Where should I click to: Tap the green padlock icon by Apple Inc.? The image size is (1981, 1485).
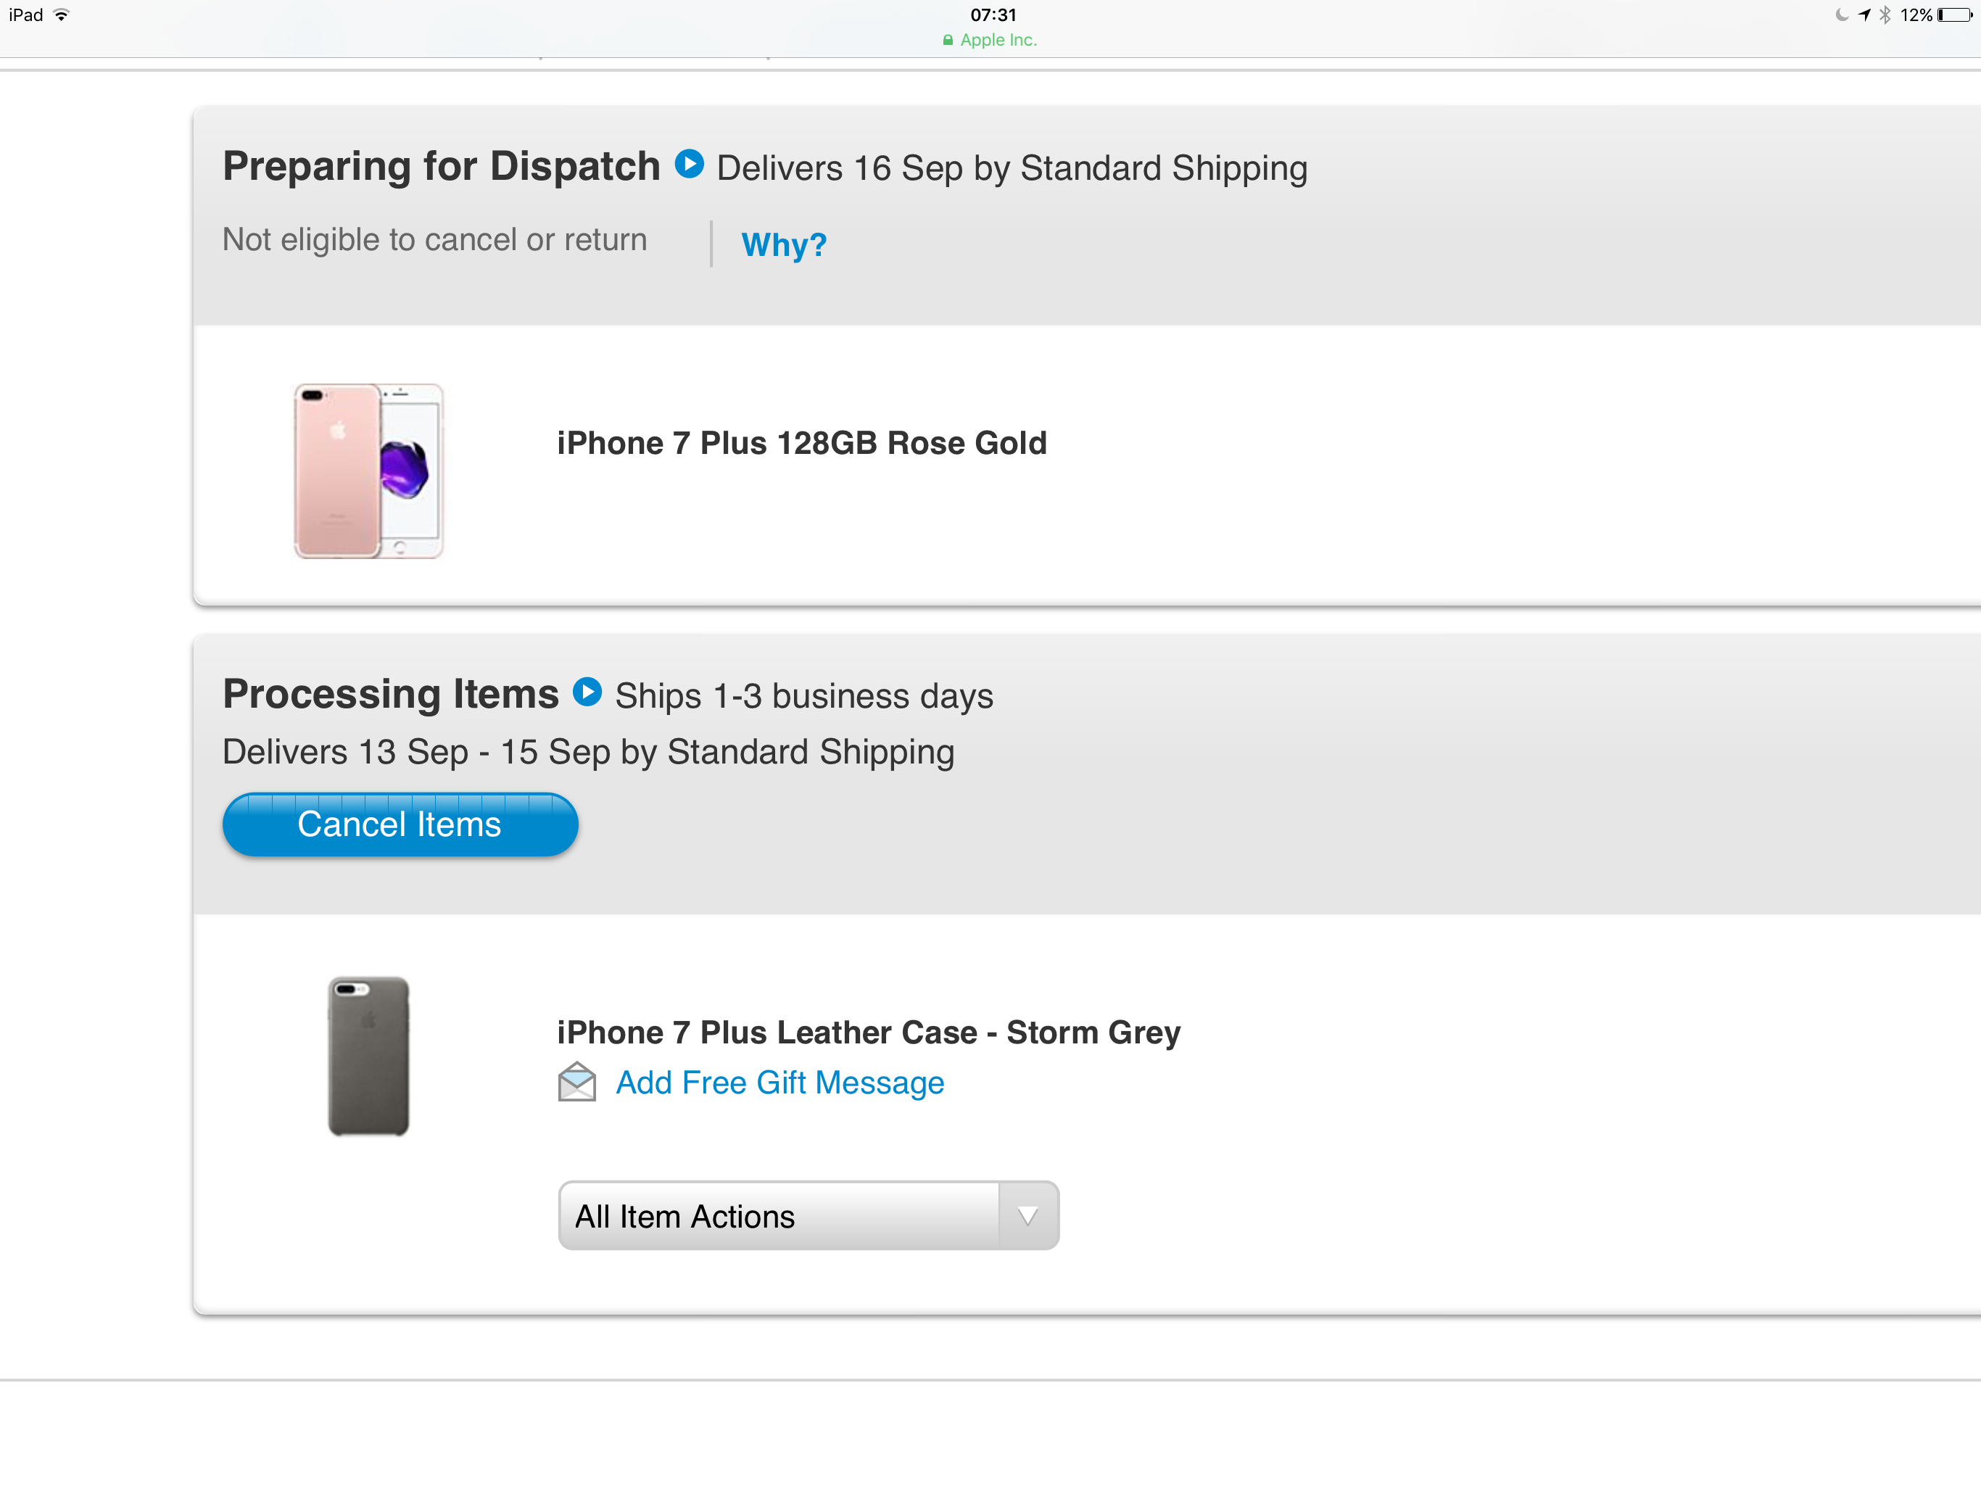pos(948,41)
